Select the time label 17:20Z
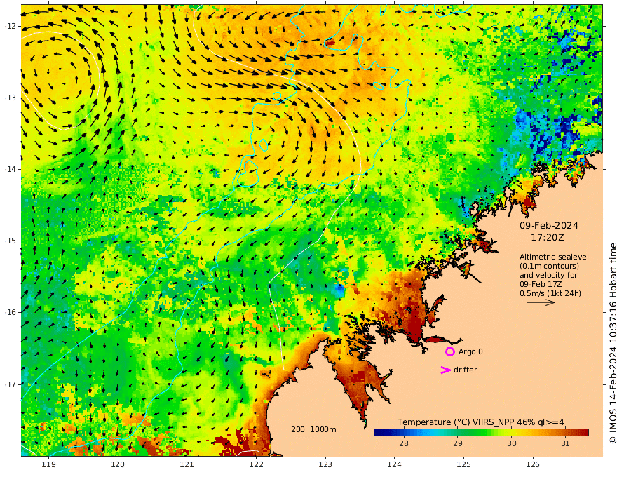The width and height of the screenshot is (617, 477). pyautogui.click(x=548, y=238)
